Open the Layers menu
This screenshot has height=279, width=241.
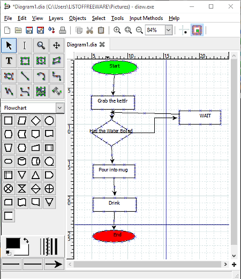[56, 18]
